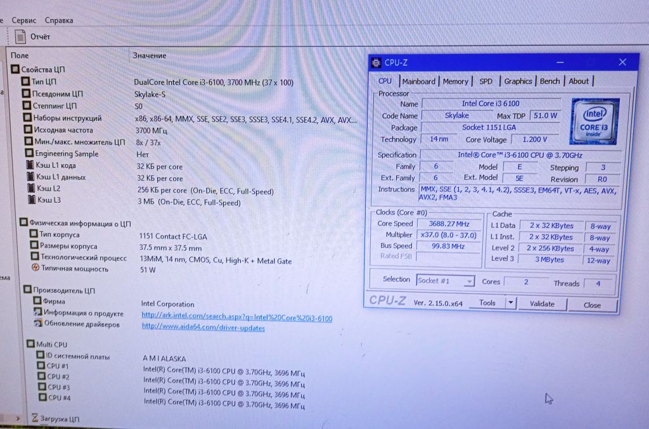
Task: Select the Intel Corporation value
Action: point(167,304)
